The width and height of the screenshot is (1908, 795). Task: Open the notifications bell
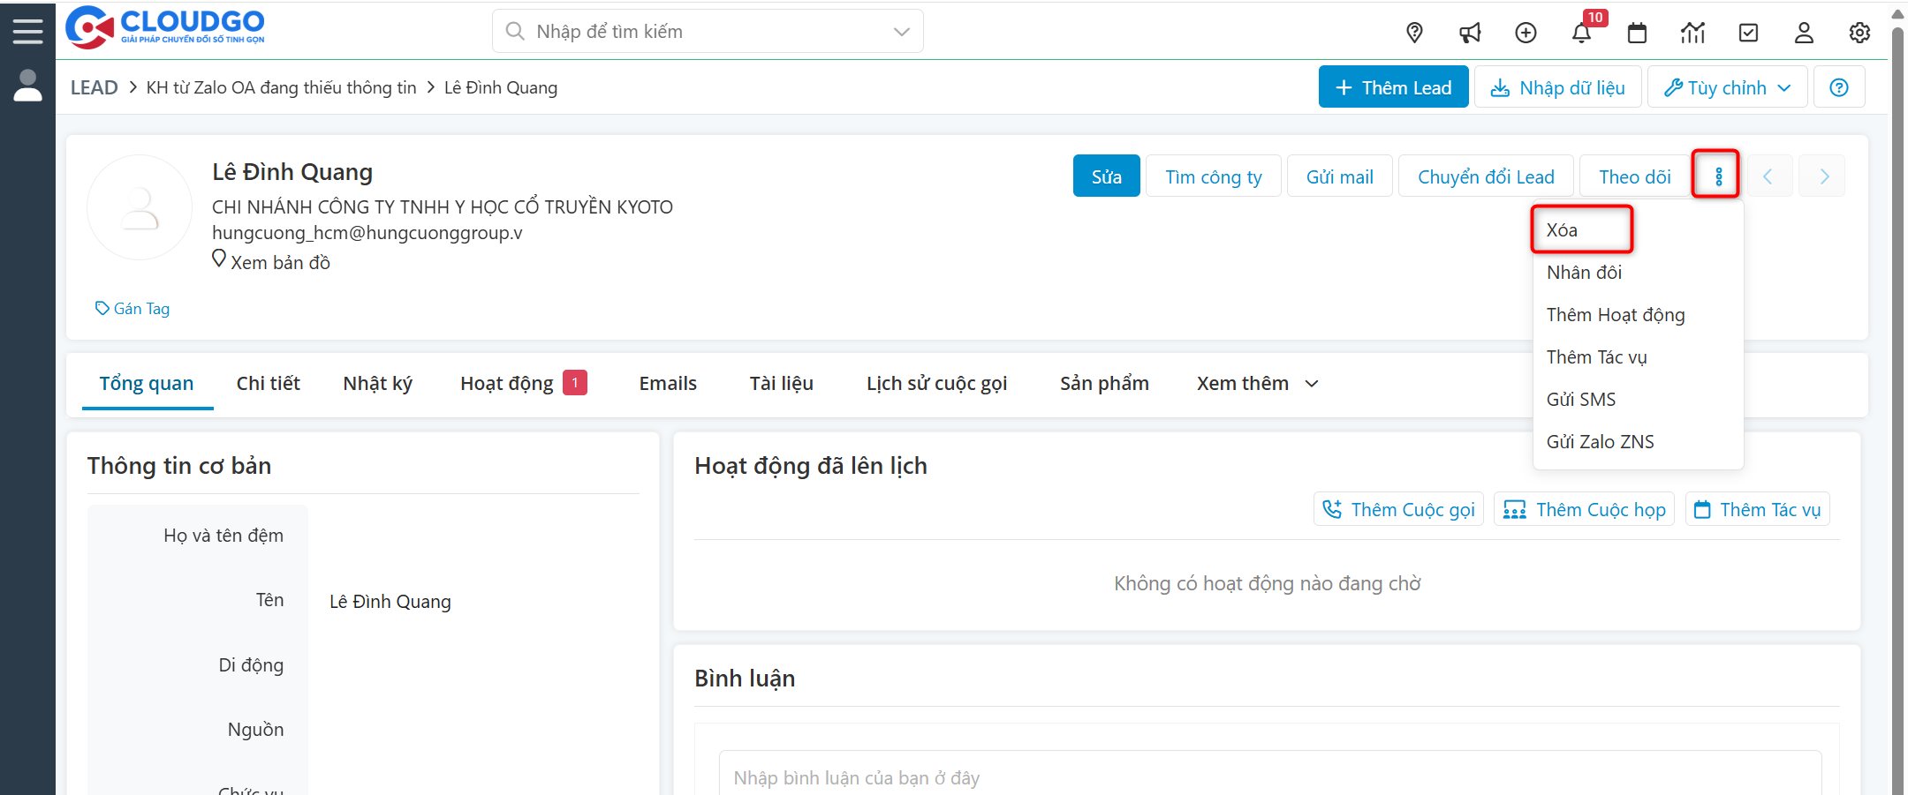tap(1581, 33)
